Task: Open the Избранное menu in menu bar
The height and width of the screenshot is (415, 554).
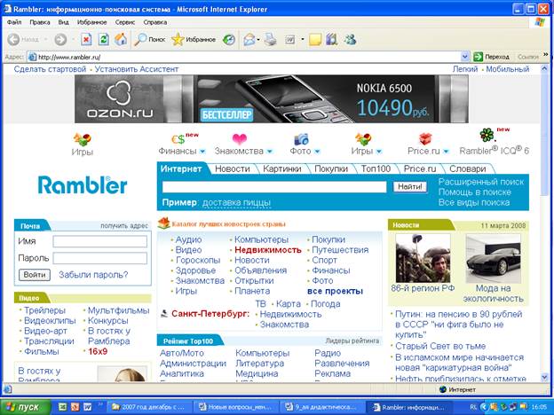Action: click(x=91, y=22)
